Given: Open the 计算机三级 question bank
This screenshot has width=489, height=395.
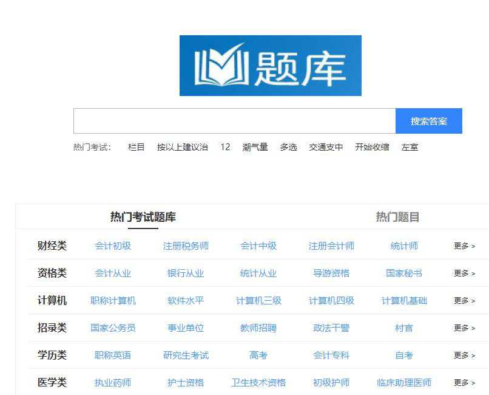Looking at the screenshot, I should coord(258,301).
